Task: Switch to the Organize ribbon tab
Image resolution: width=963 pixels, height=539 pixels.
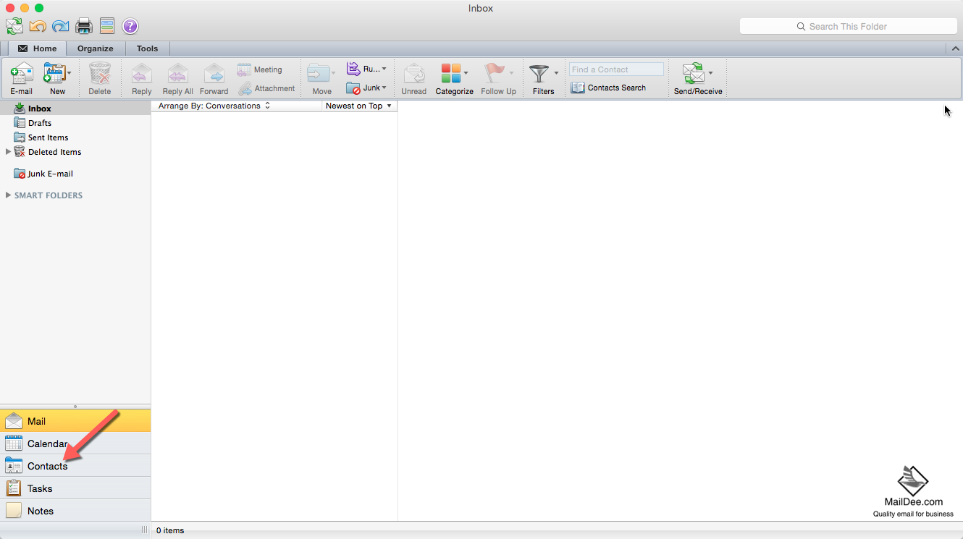Action: pos(96,48)
